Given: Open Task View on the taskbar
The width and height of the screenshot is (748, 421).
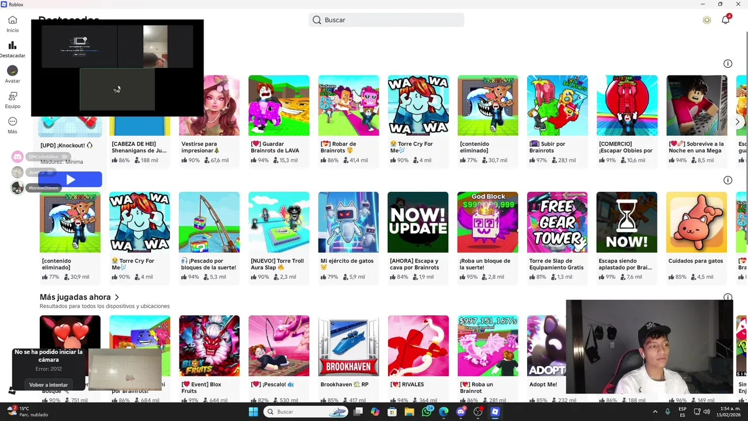Looking at the screenshot, I should [358, 412].
